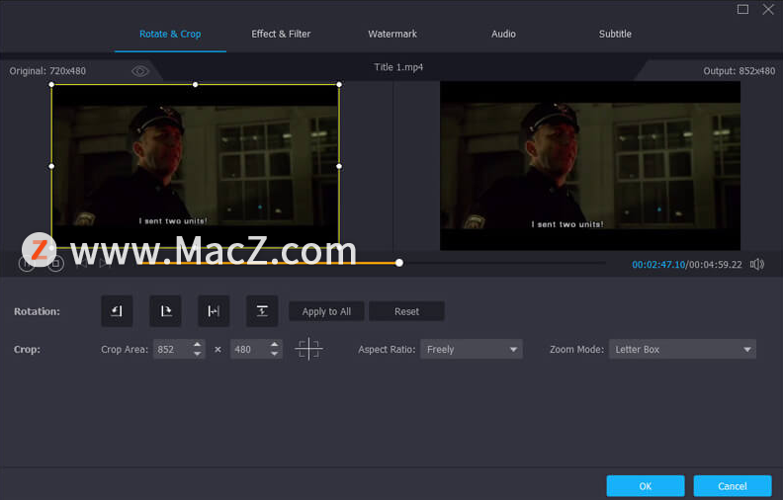
Task: Increase crop height with up arrow
Action: coord(274,344)
